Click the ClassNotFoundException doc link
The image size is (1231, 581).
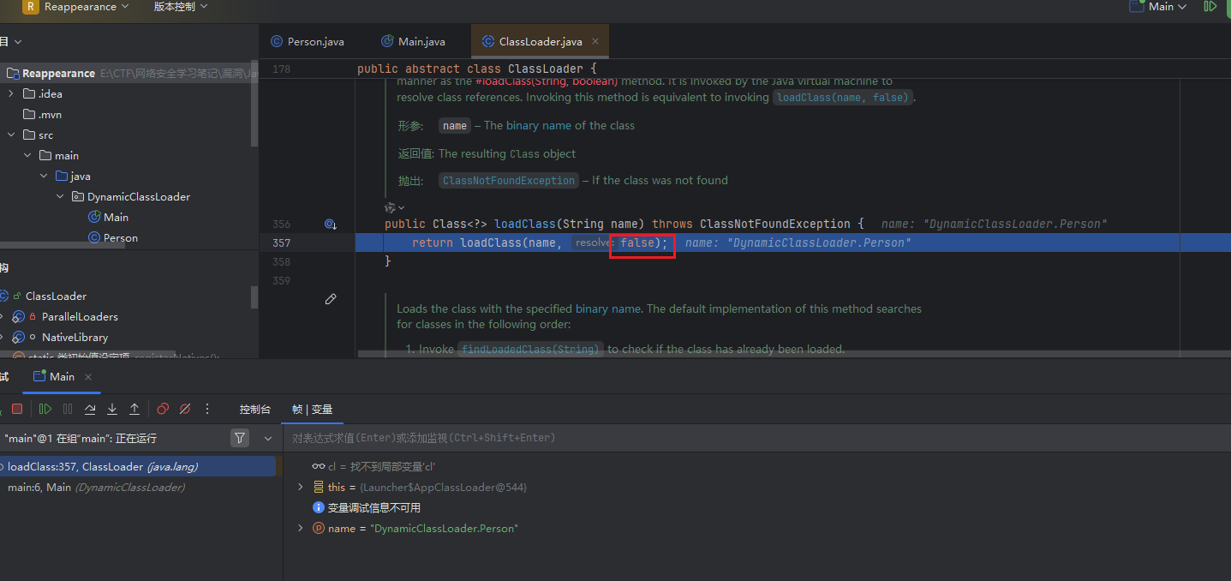tap(508, 181)
